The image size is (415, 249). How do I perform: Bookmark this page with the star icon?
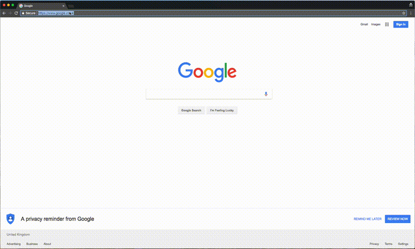(x=403, y=13)
